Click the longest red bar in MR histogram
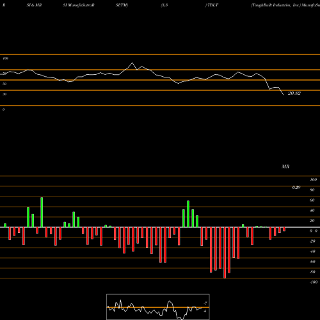 coord(225,253)
